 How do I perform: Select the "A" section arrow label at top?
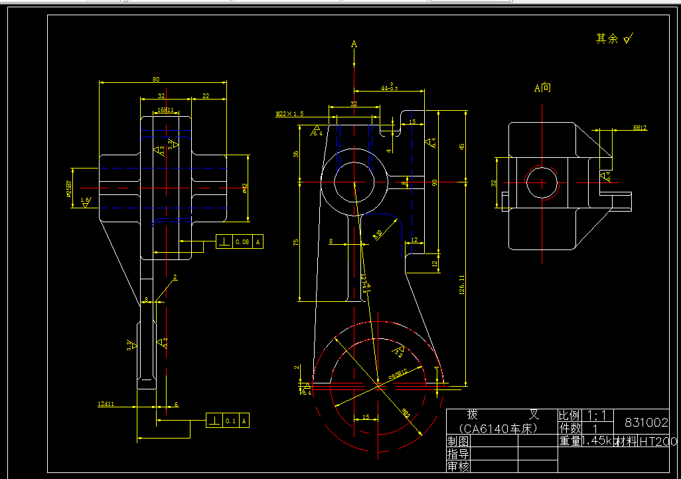354,44
